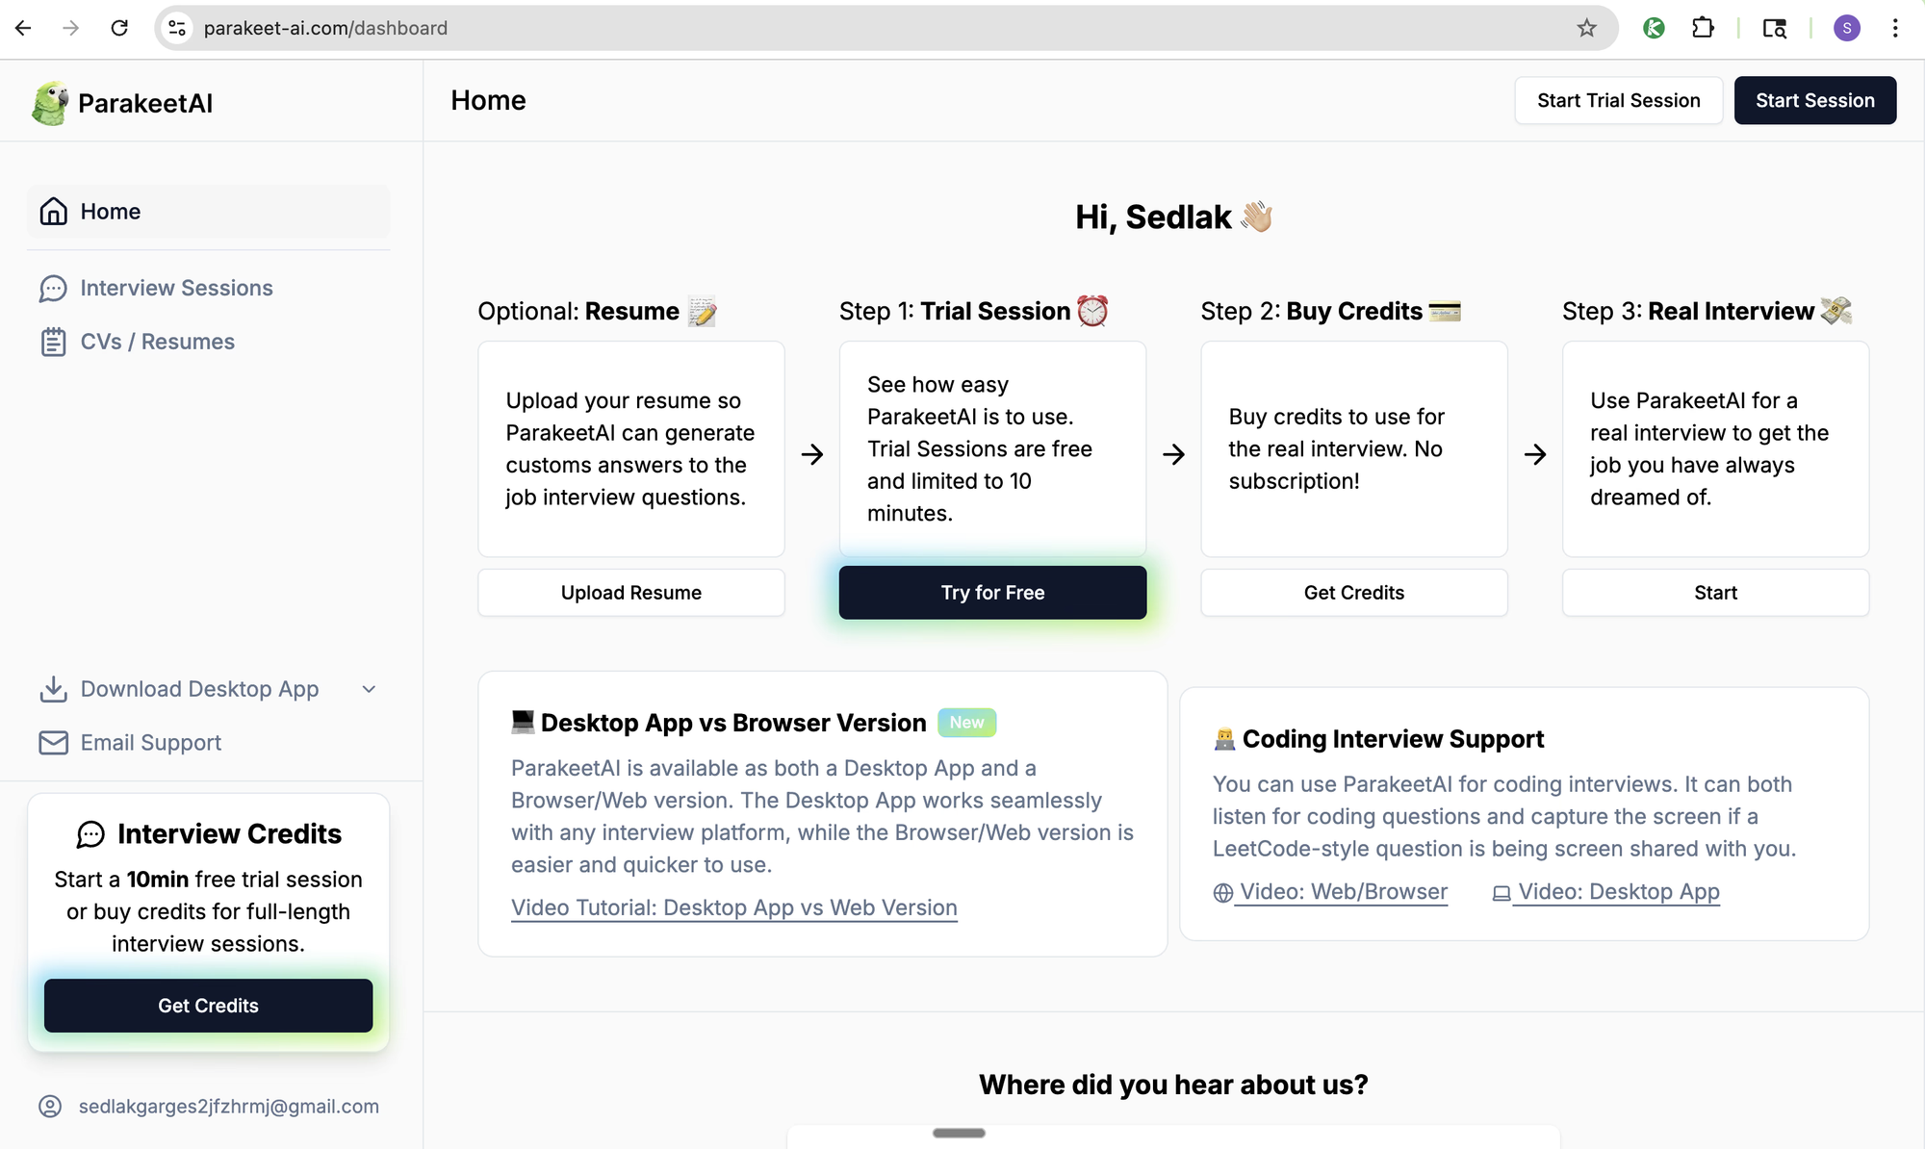Click the ParakeetAI parrot logo
The width and height of the screenshot is (1925, 1149).
(x=50, y=103)
